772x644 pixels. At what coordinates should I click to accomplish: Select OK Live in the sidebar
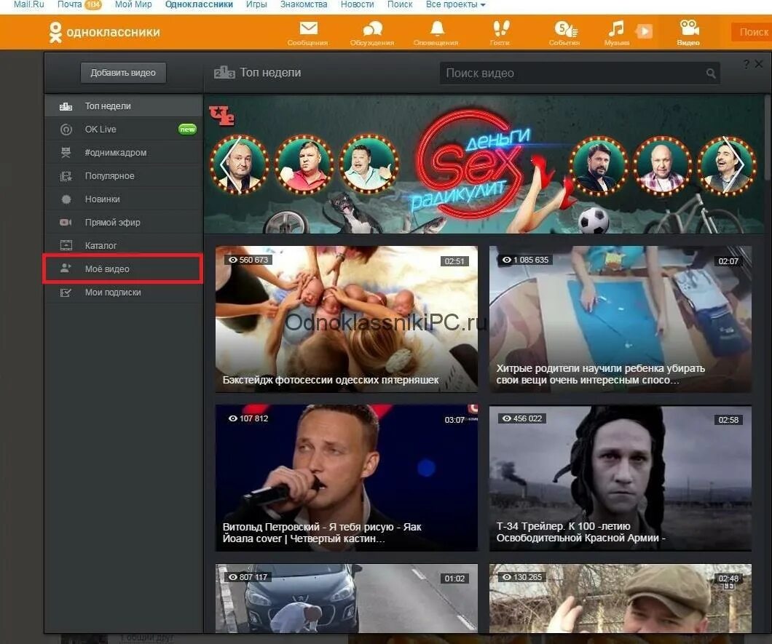coord(124,130)
